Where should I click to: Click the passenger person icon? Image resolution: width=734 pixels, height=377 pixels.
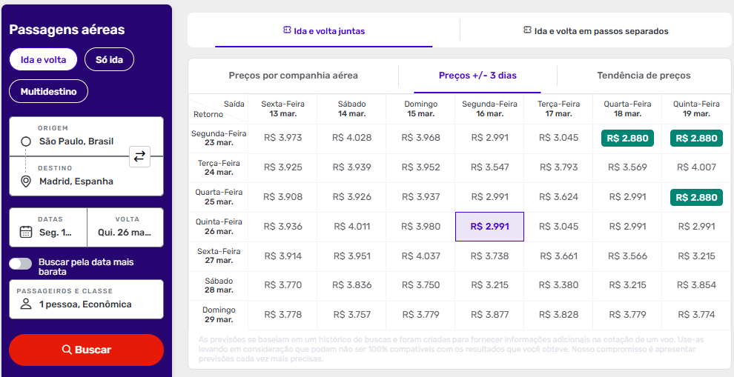point(26,304)
